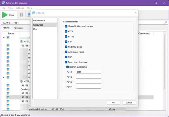Screen dimensions: 169x117
Task: Collapse the first device row chevron
Action: point(4,37)
